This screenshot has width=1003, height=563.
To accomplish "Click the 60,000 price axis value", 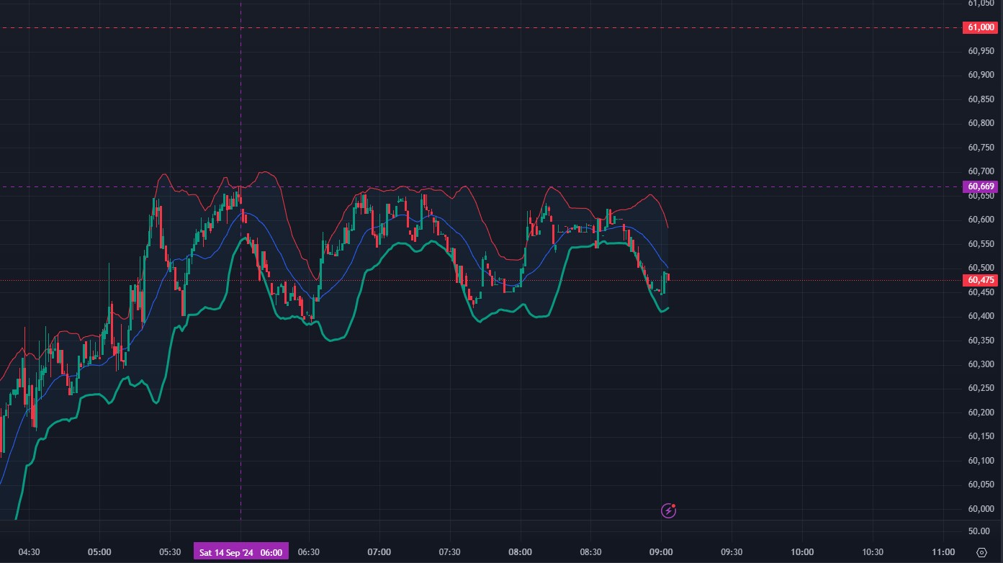I will coord(981,509).
